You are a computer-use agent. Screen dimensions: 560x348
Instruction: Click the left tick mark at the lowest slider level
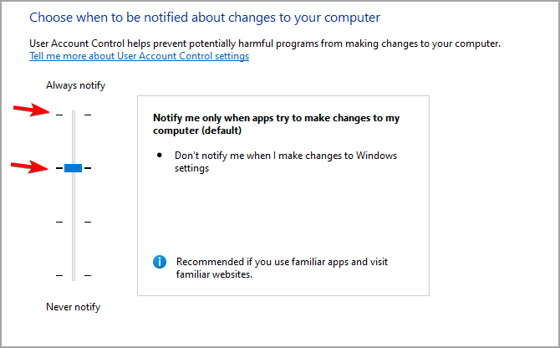(59, 275)
